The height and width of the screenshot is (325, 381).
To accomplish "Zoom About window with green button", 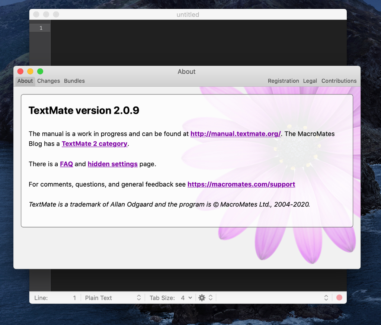I will tap(40, 71).
